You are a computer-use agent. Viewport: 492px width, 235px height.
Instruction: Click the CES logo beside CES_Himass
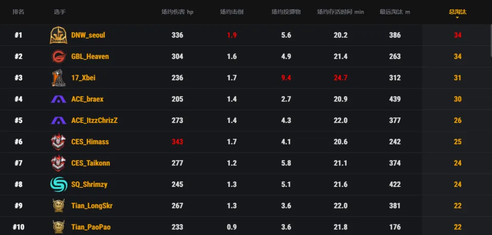[x=58, y=142]
